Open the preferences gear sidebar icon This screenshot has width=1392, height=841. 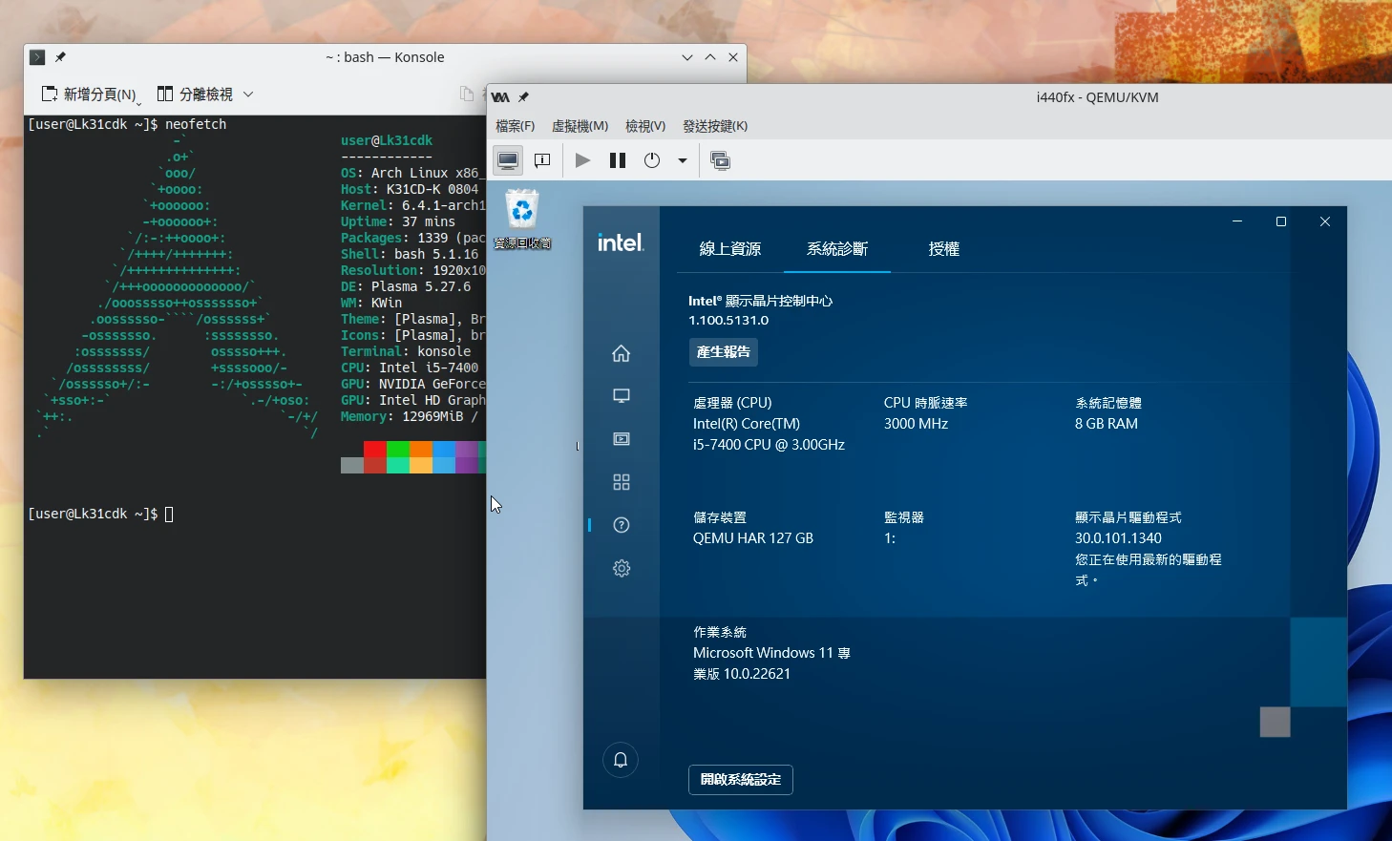622,569
